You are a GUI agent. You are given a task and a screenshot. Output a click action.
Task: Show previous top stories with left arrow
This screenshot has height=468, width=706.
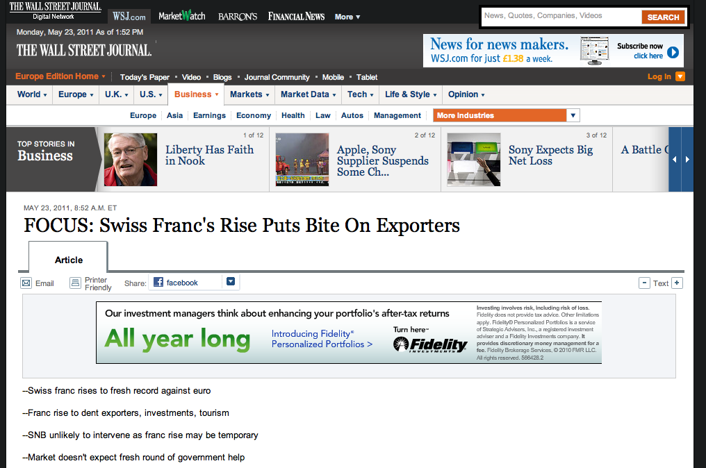click(x=675, y=159)
